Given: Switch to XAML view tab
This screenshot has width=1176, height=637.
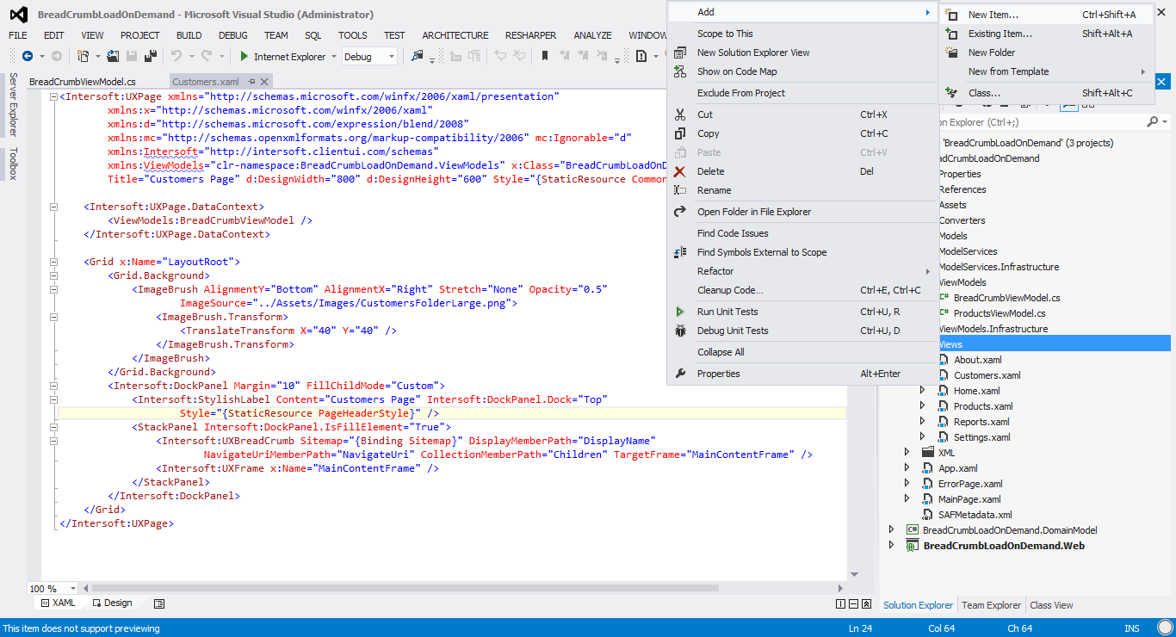Looking at the screenshot, I should (x=58, y=603).
